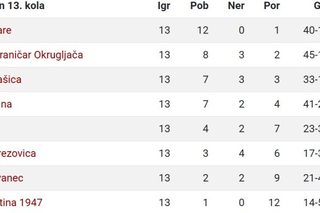Open the short team link ending in 'na'

coord(6,104)
